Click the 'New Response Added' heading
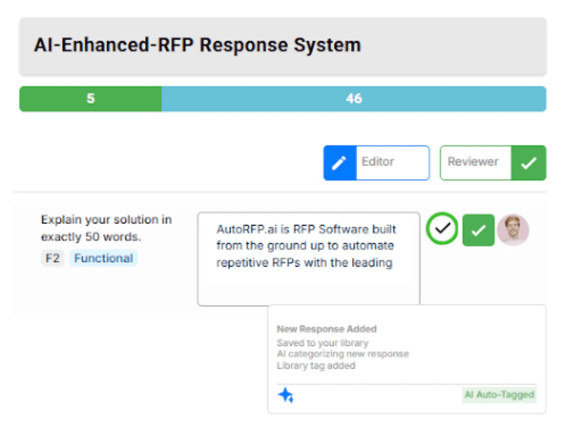This screenshot has width=582, height=448. (x=327, y=329)
